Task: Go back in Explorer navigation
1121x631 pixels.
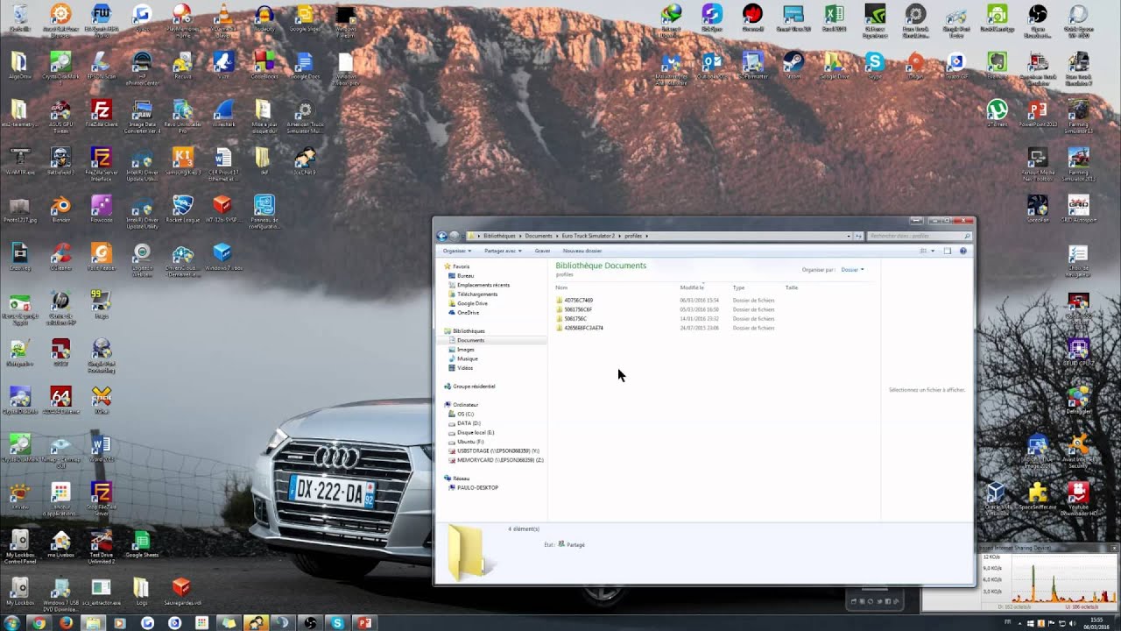Action: [441, 236]
